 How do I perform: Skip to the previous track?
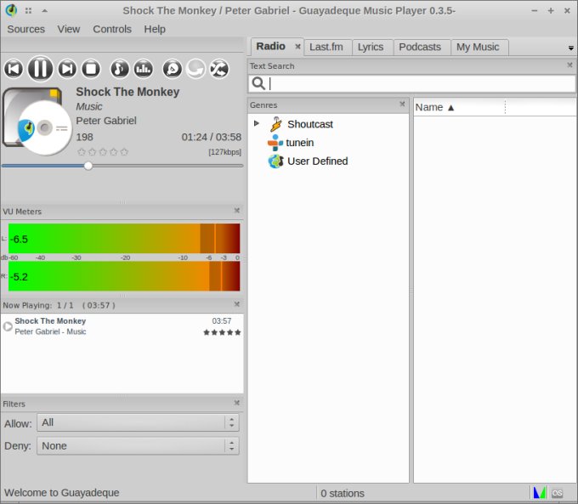13,69
